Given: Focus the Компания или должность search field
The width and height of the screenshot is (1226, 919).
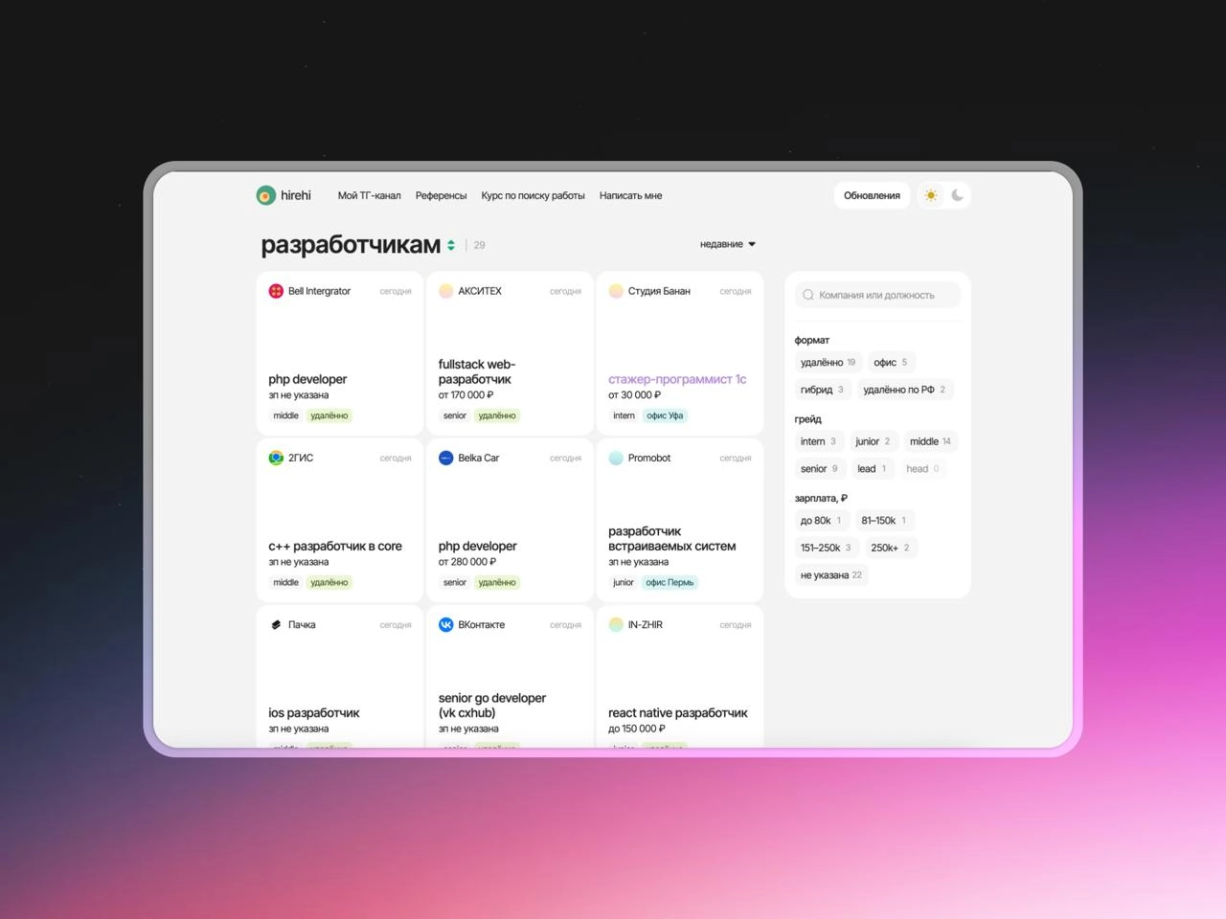Looking at the screenshot, I should click(x=877, y=295).
